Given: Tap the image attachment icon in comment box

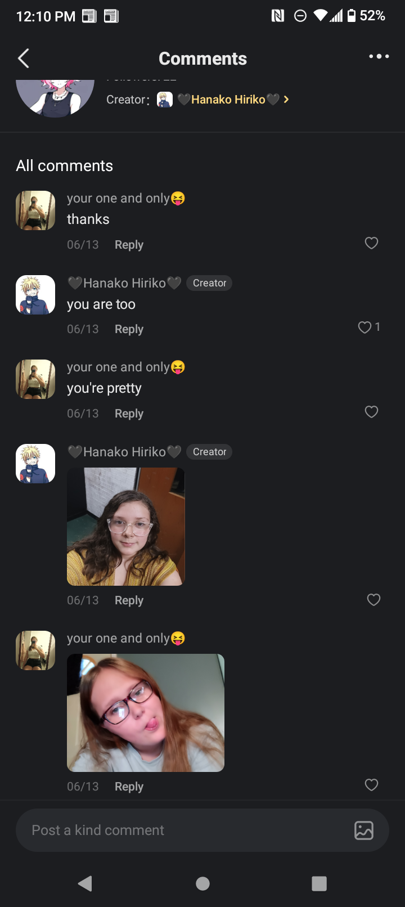Looking at the screenshot, I should click(x=364, y=830).
